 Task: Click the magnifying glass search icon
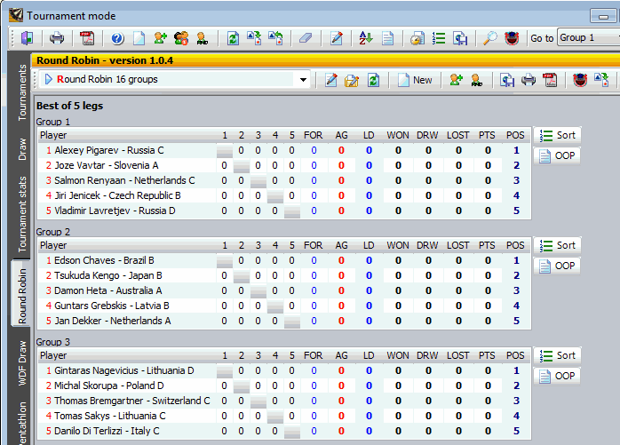(490, 38)
